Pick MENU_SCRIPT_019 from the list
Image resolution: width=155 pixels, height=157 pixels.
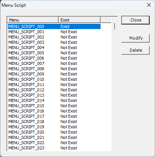pyautogui.click(x=54, y=127)
